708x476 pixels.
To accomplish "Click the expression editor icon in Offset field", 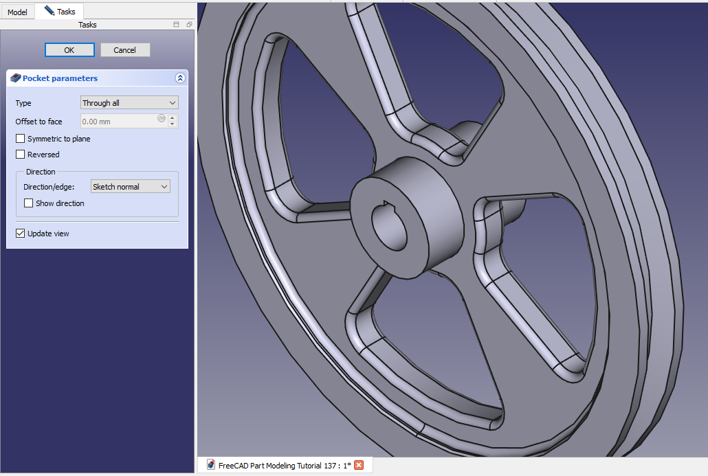I will coord(162,118).
